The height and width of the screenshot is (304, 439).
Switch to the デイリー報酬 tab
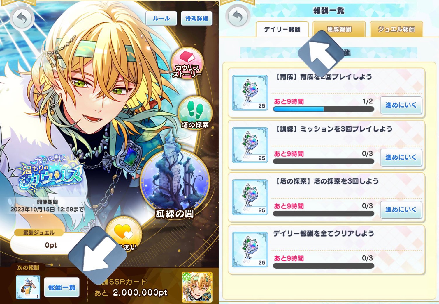tap(282, 29)
